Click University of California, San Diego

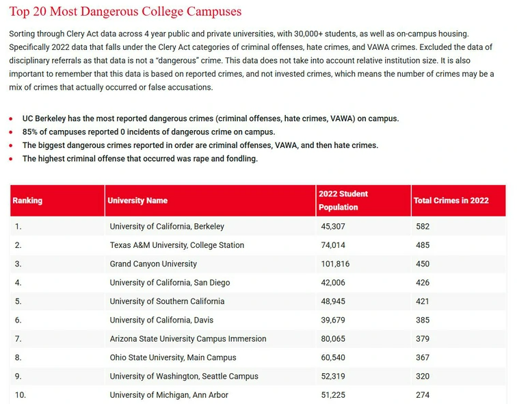tap(170, 283)
